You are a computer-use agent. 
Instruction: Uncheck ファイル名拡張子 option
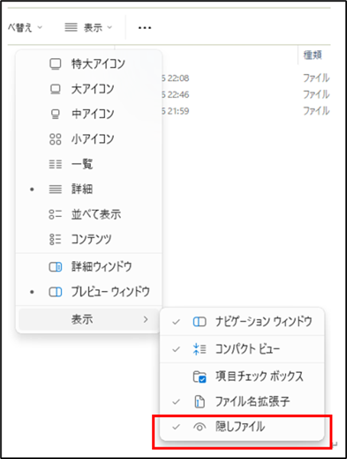tap(242, 402)
